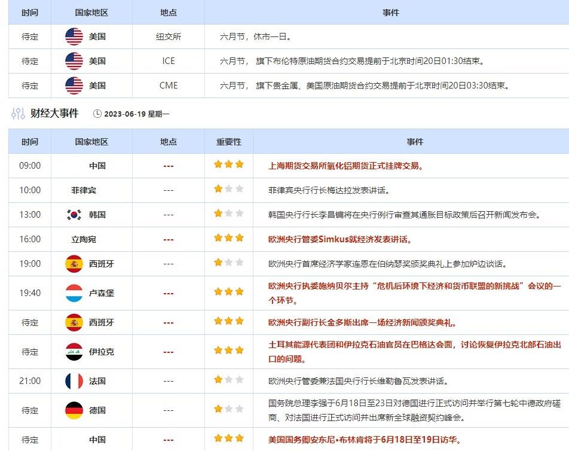Click the one-star rating in the 菲律宾 row
Image resolution: width=569 pixels, height=451 pixels.
click(229, 189)
